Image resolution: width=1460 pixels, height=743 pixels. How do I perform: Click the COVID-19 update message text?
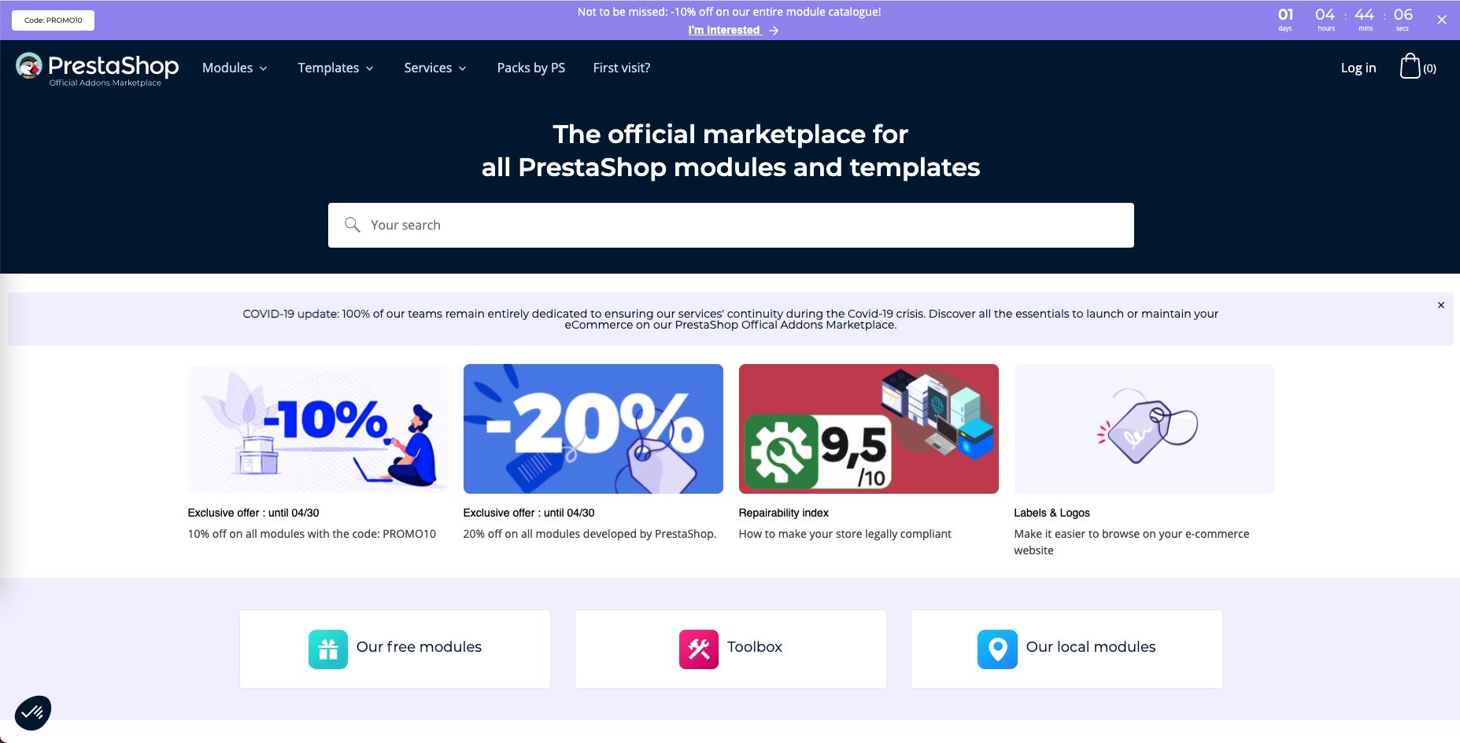tap(730, 319)
